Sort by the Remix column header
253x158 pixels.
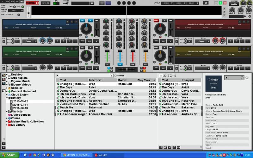[127, 80]
